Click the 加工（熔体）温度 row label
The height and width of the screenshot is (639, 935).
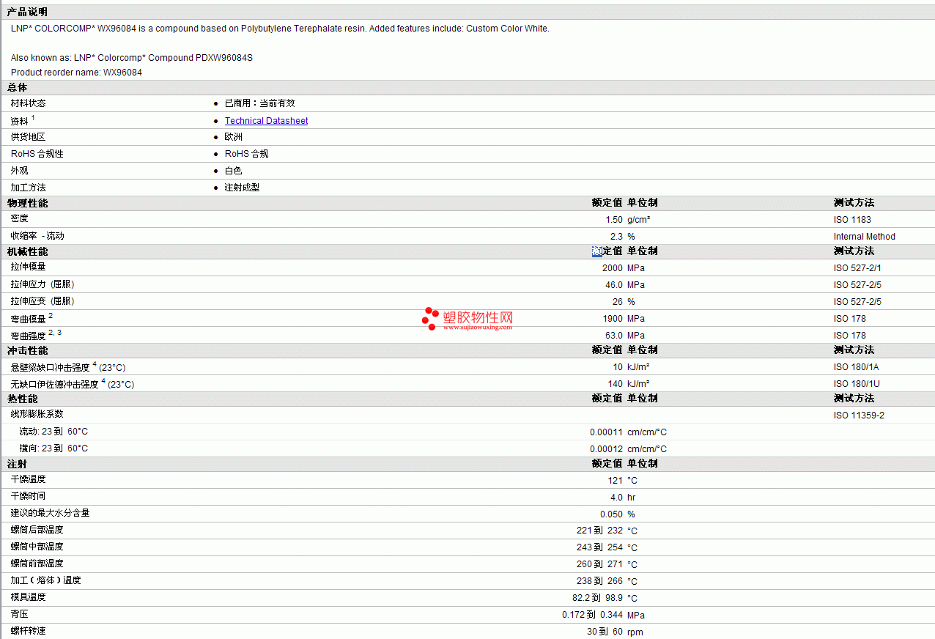[45, 580]
